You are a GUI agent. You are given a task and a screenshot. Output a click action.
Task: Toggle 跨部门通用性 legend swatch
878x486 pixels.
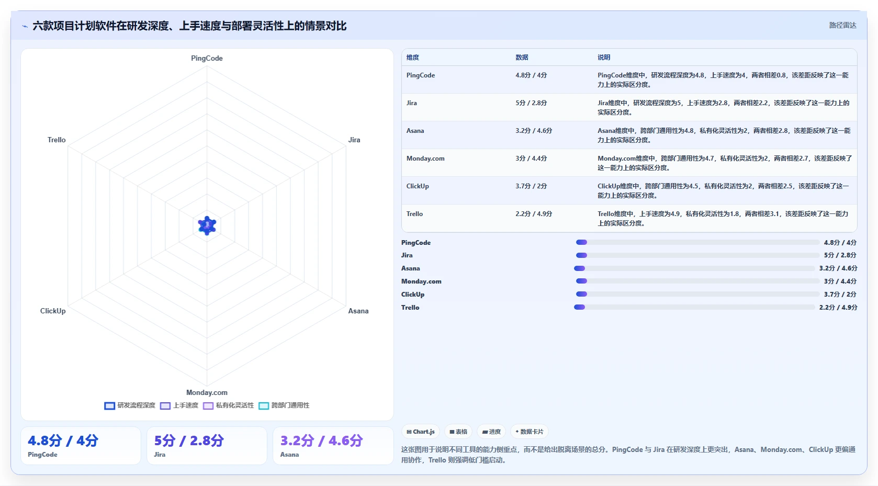pos(264,405)
